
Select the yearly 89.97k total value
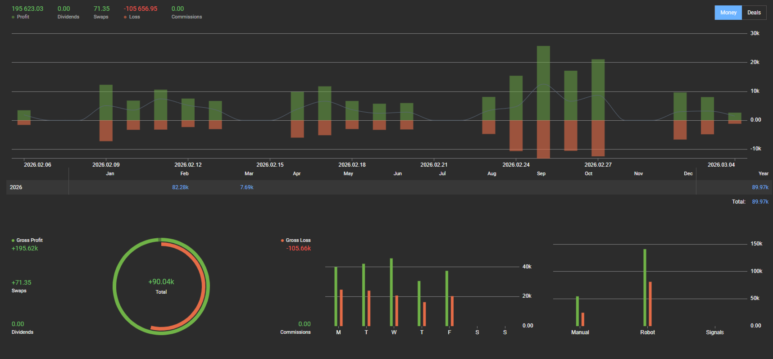[x=760, y=187]
